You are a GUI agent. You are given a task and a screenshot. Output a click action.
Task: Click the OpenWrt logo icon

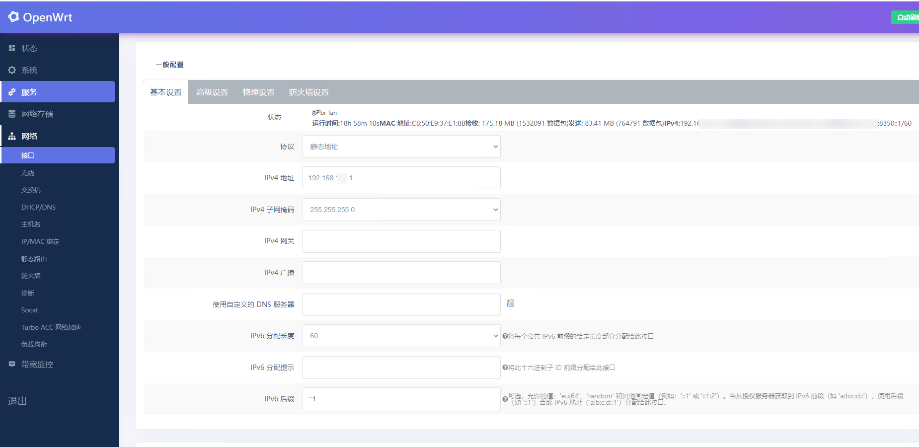point(13,17)
